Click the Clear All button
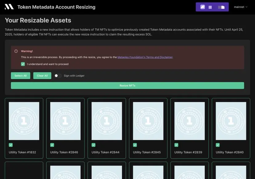Image resolution: width=255 pixels, height=179 pixels. (x=42, y=76)
